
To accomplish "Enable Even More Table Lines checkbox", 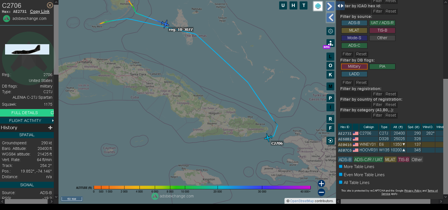I will 341,174.
